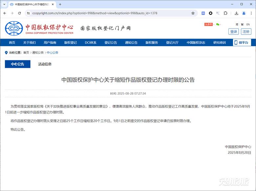Open the browser Downloads icon

(x=236, y=13)
